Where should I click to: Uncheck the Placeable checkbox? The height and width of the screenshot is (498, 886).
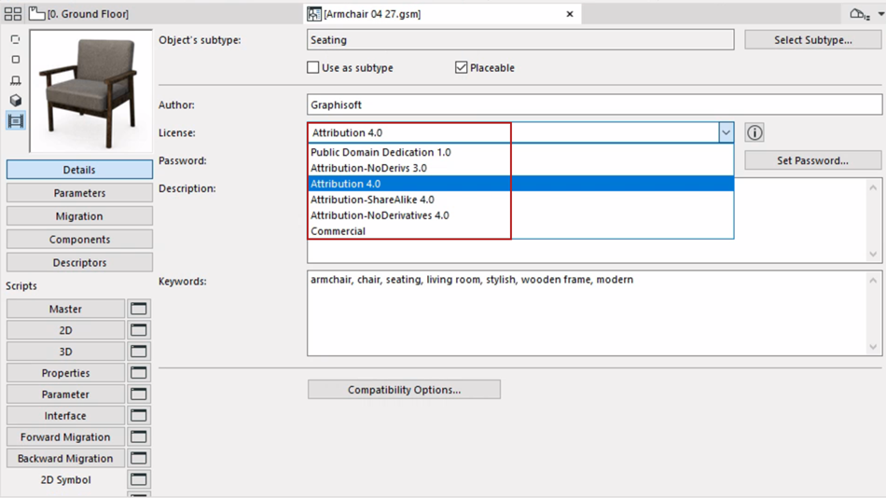point(461,68)
